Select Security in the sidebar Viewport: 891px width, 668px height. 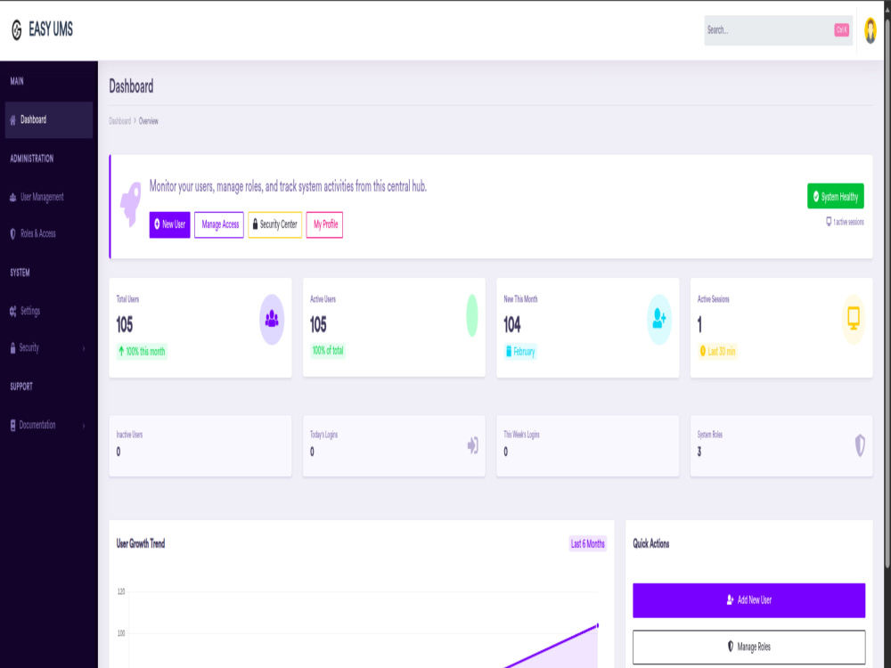[49, 347]
